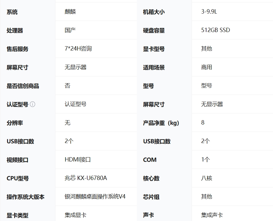
Task: Click the 国产 processor value
Action: point(70,30)
